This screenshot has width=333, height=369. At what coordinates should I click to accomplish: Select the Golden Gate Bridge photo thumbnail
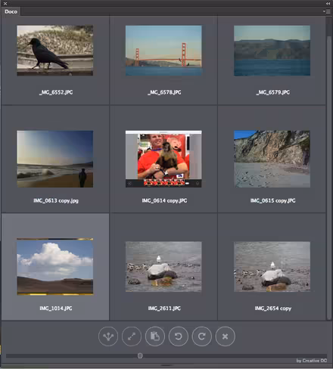click(x=163, y=51)
